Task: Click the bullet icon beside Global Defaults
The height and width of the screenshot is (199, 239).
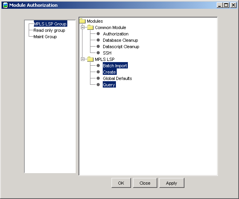Action: point(98,78)
